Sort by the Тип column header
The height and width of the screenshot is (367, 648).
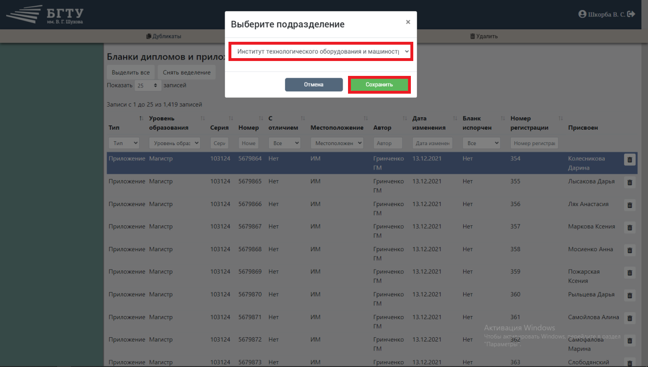[126, 123]
